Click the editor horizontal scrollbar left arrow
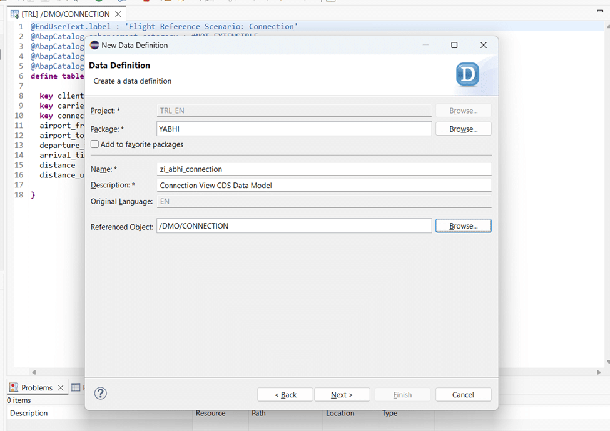The width and height of the screenshot is (610, 431). coord(34,372)
